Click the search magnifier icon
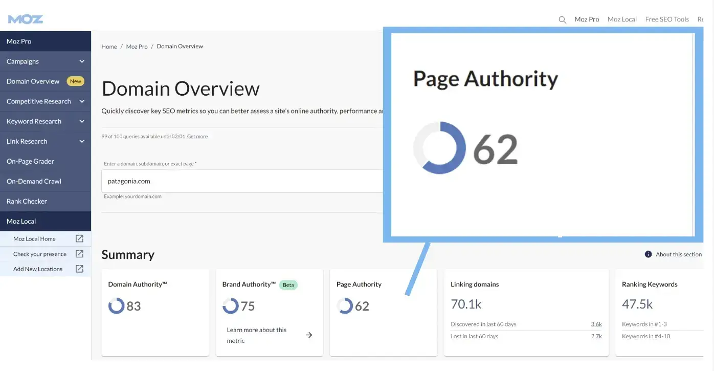714x371 pixels. 562,19
